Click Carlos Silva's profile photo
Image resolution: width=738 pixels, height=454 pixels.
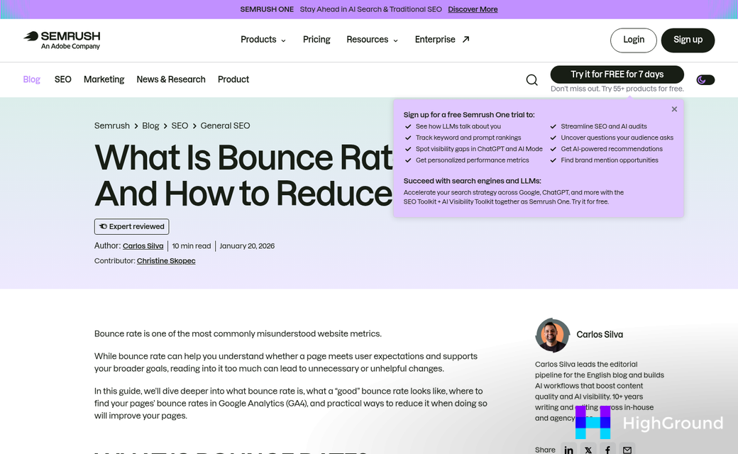click(x=553, y=335)
